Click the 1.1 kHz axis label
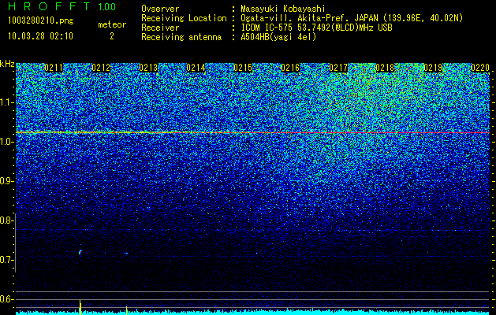Viewport: 496px width, 315px height. 7,102
